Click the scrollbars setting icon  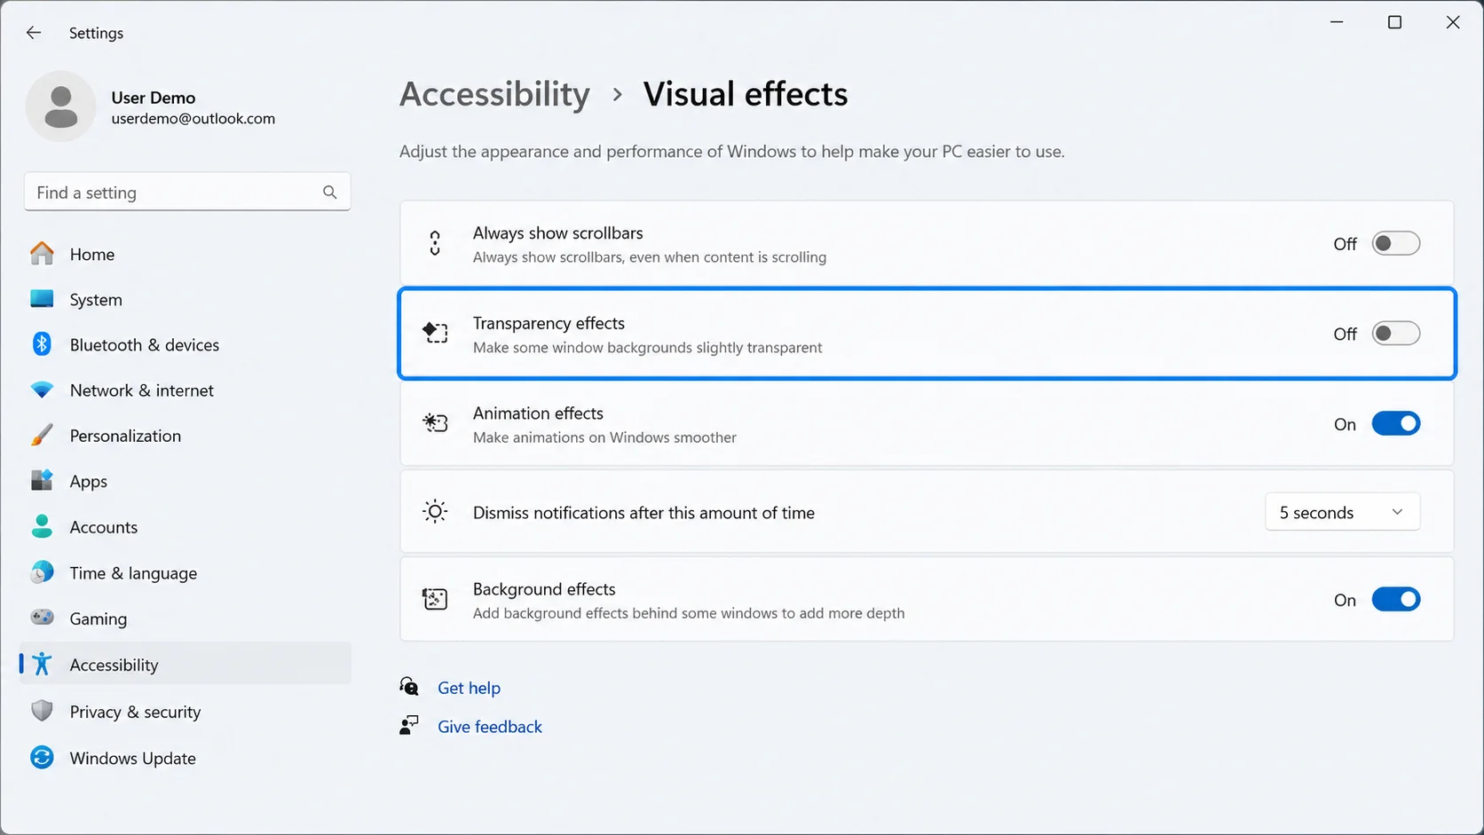pyautogui.click(x=435, y=243)
